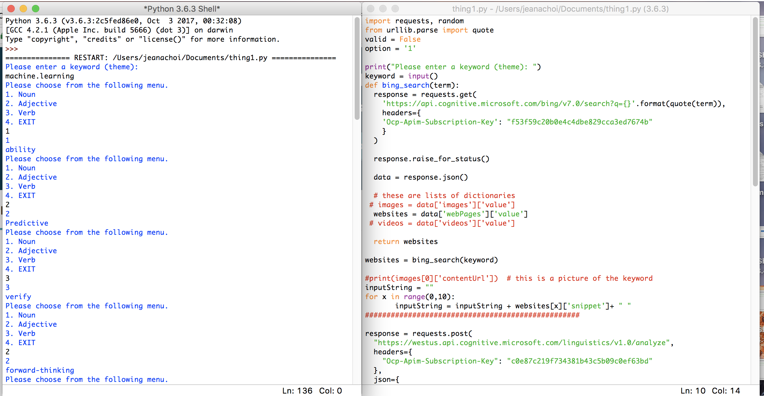Click the grey minimize button of thing1.py
764x396 pixels.
pyautogui.click(x=383, y=9)
